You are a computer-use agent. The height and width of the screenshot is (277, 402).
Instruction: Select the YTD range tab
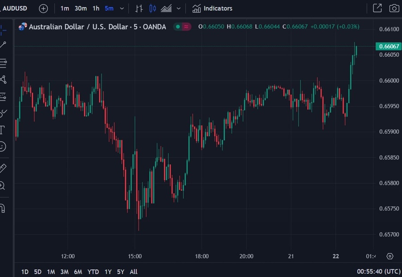coord(93,272)
